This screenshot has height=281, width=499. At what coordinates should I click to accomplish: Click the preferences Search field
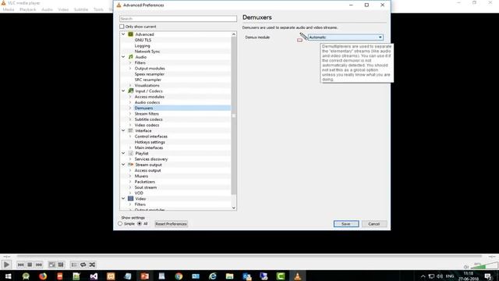[x=179, y=19]
